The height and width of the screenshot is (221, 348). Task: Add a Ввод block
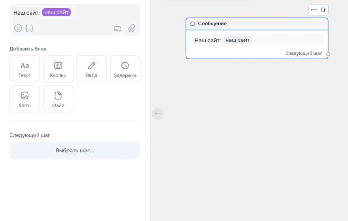point(92,69)
